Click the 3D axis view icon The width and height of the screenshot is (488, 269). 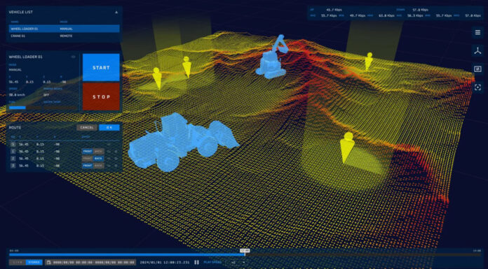pos(477,50)
